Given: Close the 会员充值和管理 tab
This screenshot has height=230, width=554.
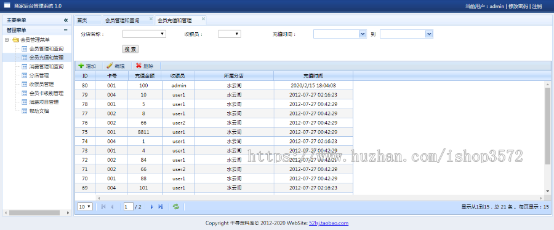Looking at the screenshot, I should coord(203,18).
